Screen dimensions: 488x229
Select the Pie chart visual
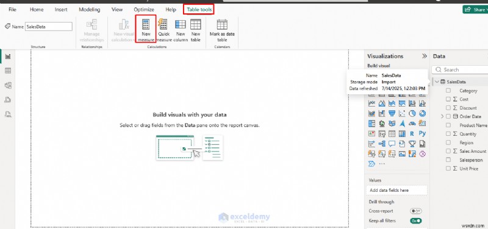click(x=412, y=113)
